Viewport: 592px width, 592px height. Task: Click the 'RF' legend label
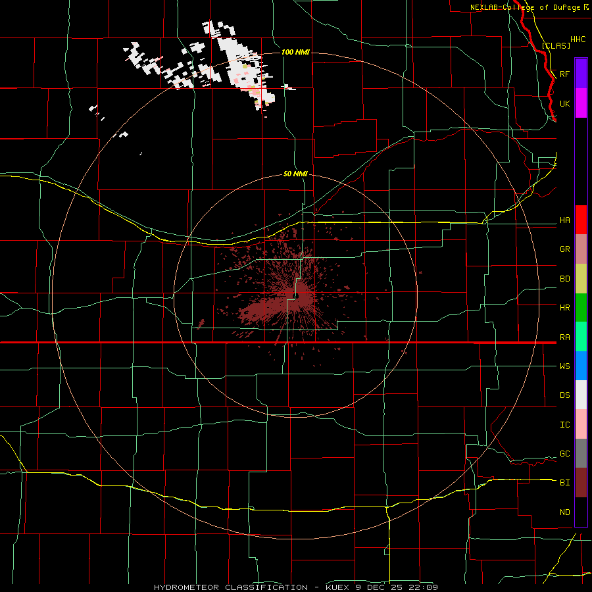tap(564, 74)
